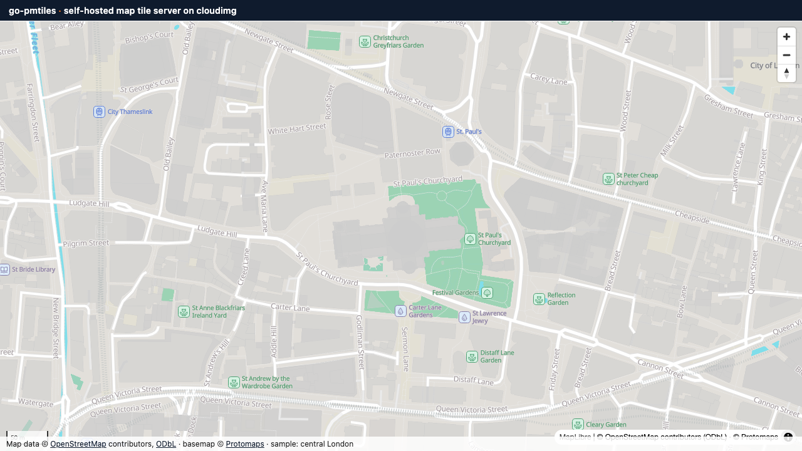Viewport: 802px width, 451px height.
Task: Click the Watergate street label
Action: click(x=36, y=403)
